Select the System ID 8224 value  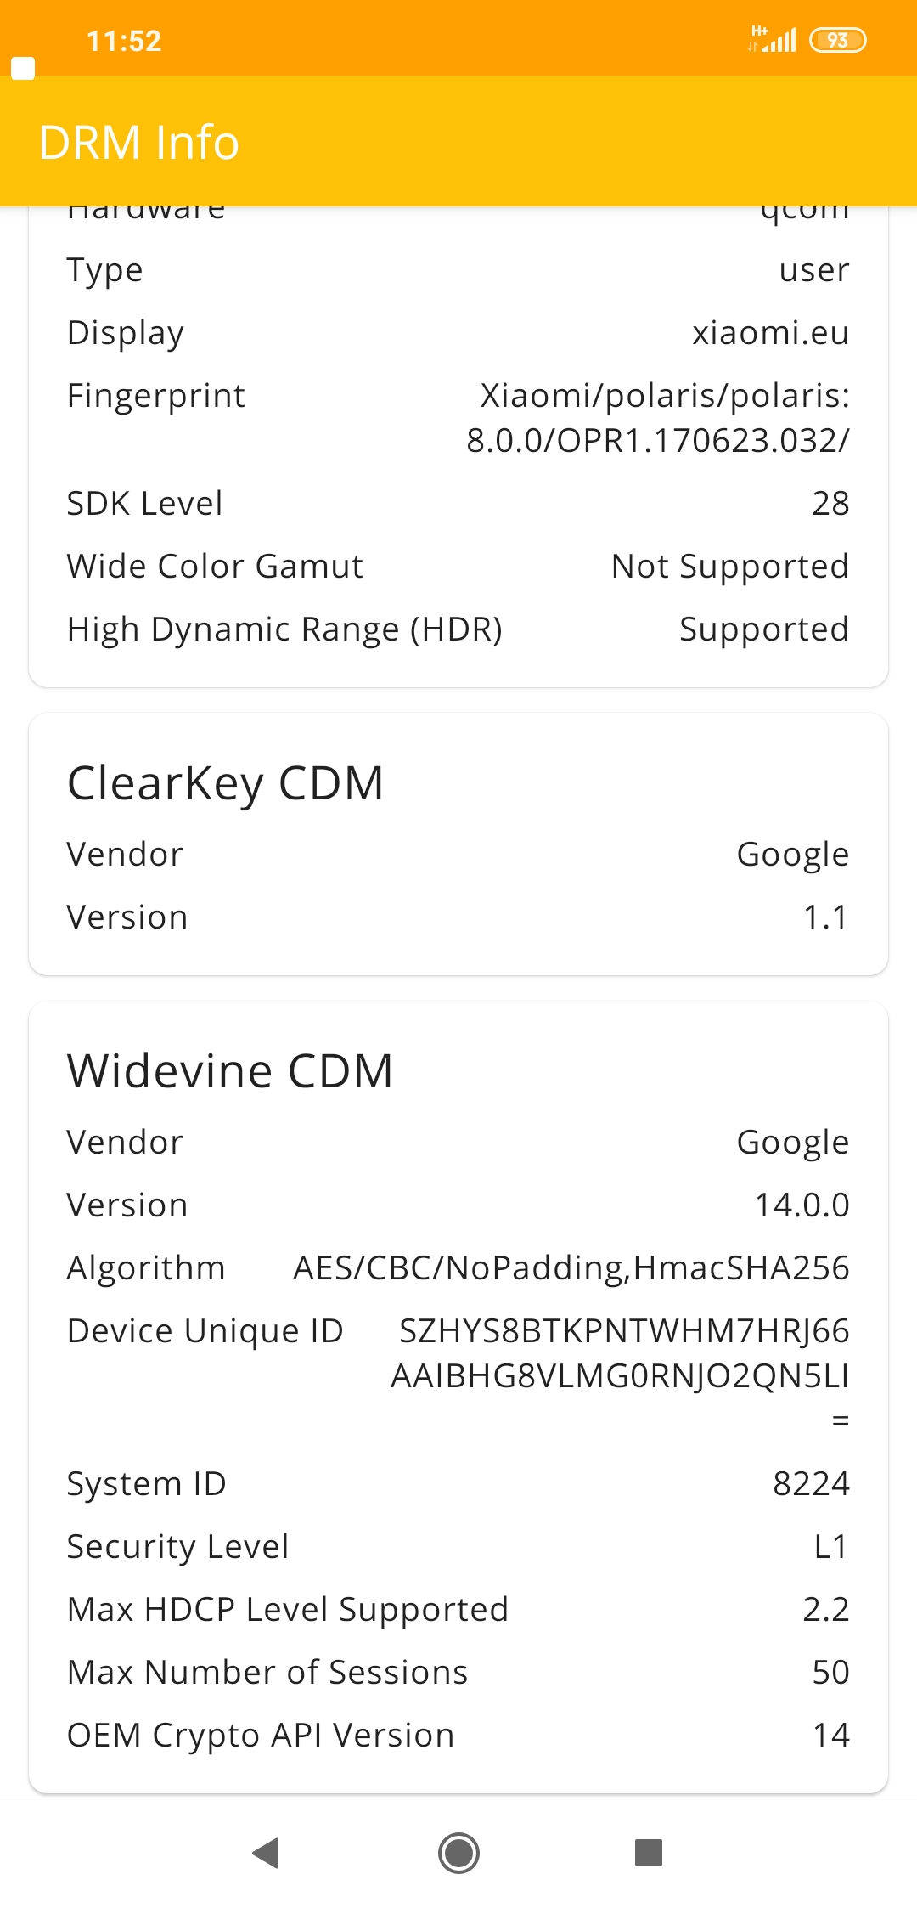[811, 1483]
